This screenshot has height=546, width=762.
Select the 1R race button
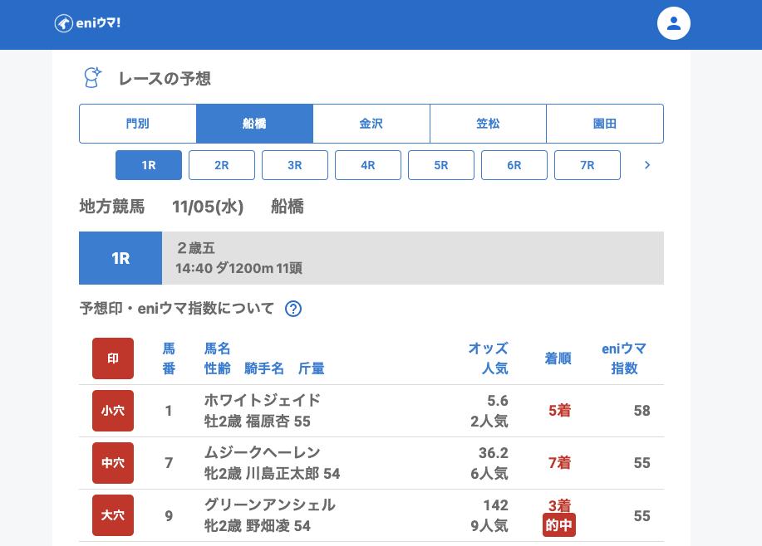(x=149, y=165)
